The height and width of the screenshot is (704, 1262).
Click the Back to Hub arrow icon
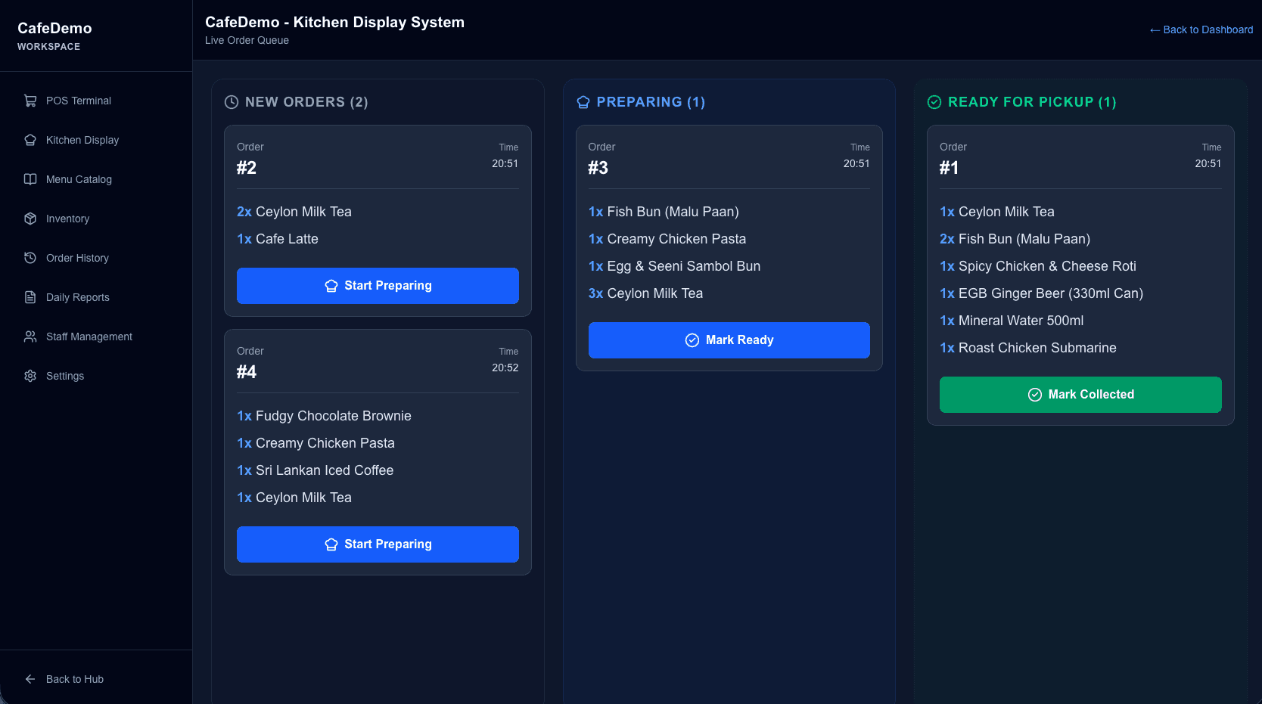point(30,679)
